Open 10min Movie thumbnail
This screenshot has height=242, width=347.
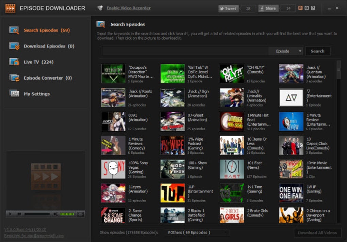pyautogui.click(x=291, y=169)
